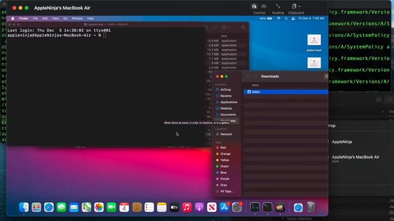Click the date and time in remote menu bar
Viewport: 394px width, 221px height.
tap(312, 18)
